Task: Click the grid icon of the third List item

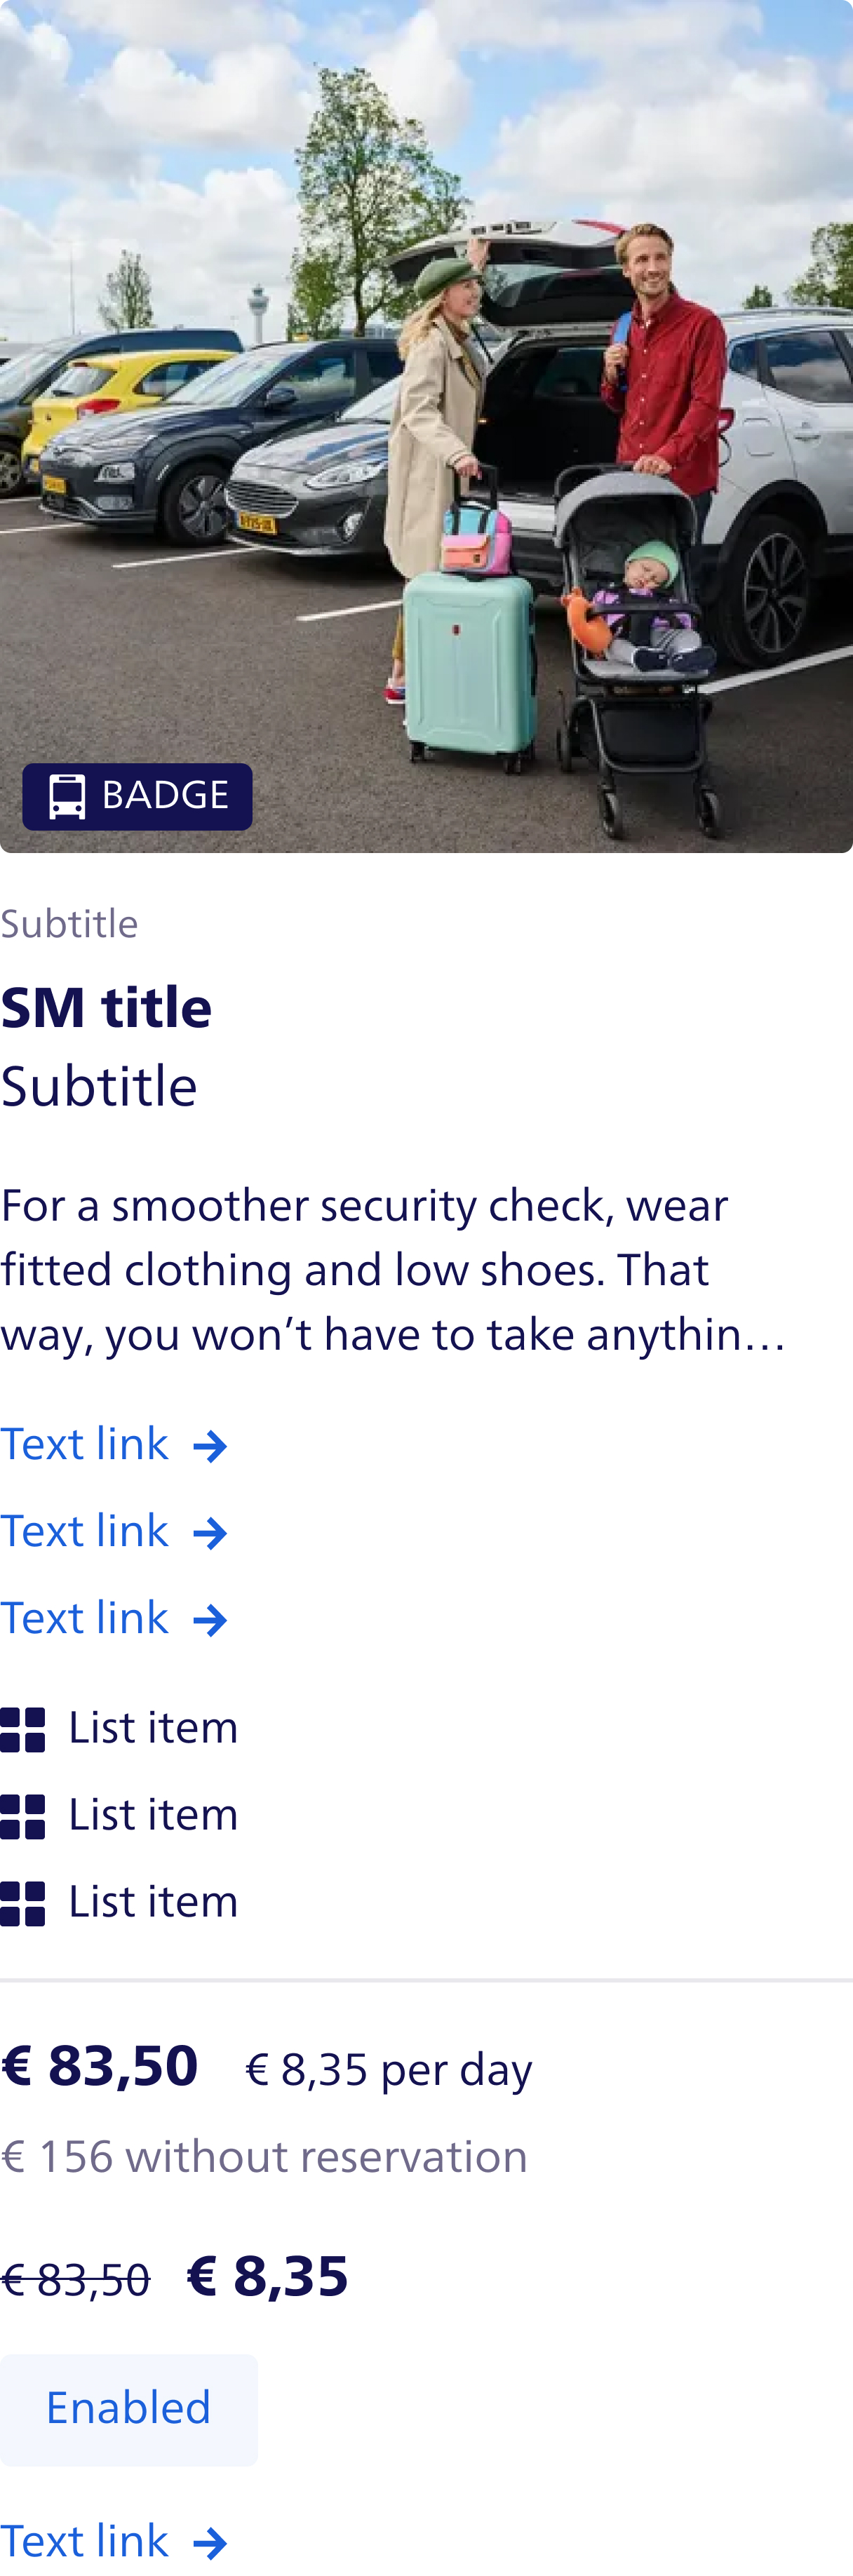Action: tap(23, 1904)
